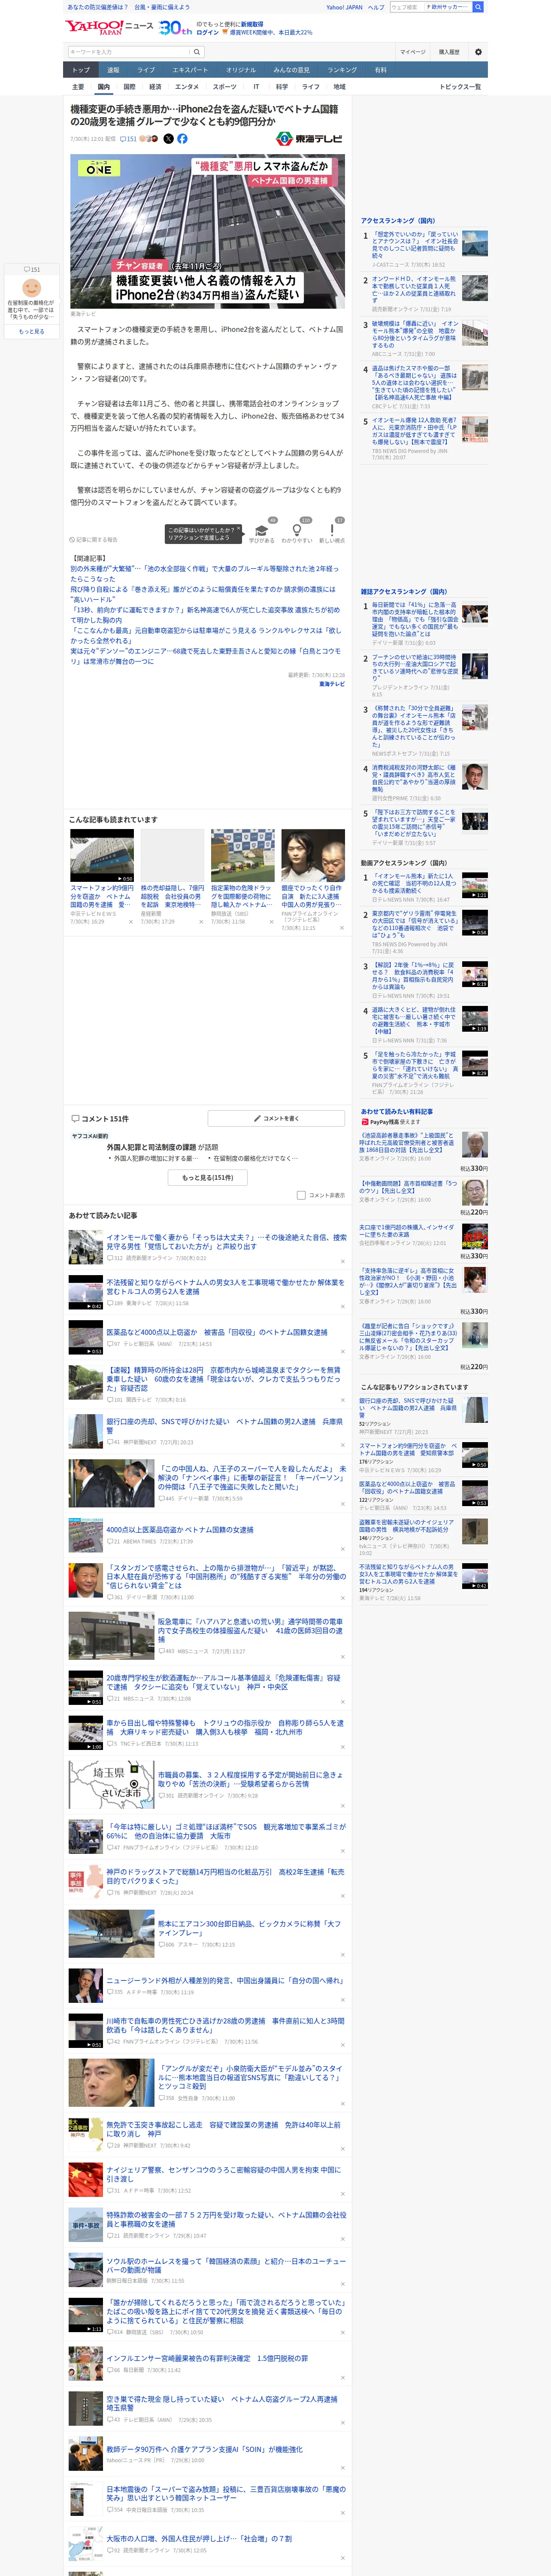The width and height of the screenshot is (551, 2576).
Task: Select the 国内 category tab
Action: (x=103, y=87)
